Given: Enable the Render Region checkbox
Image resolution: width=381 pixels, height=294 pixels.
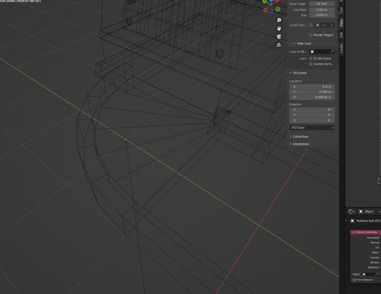Looking at the screenshot, I should (311, 35).
